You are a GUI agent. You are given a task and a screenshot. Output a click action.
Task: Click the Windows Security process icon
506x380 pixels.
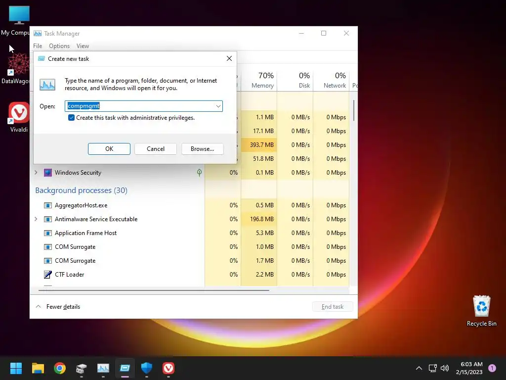point(48,173)
